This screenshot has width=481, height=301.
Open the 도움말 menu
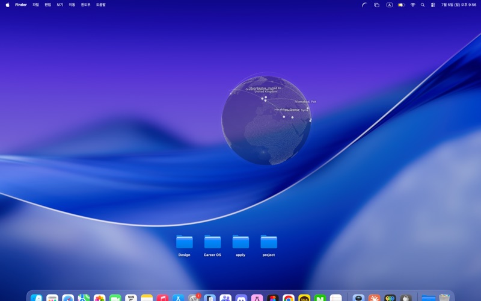coord(100,5)
